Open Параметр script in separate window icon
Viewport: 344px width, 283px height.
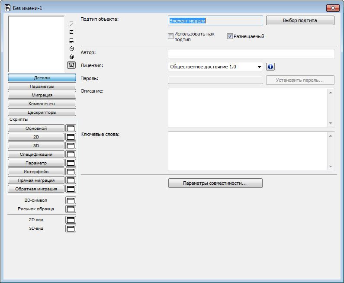click(71, 163)
